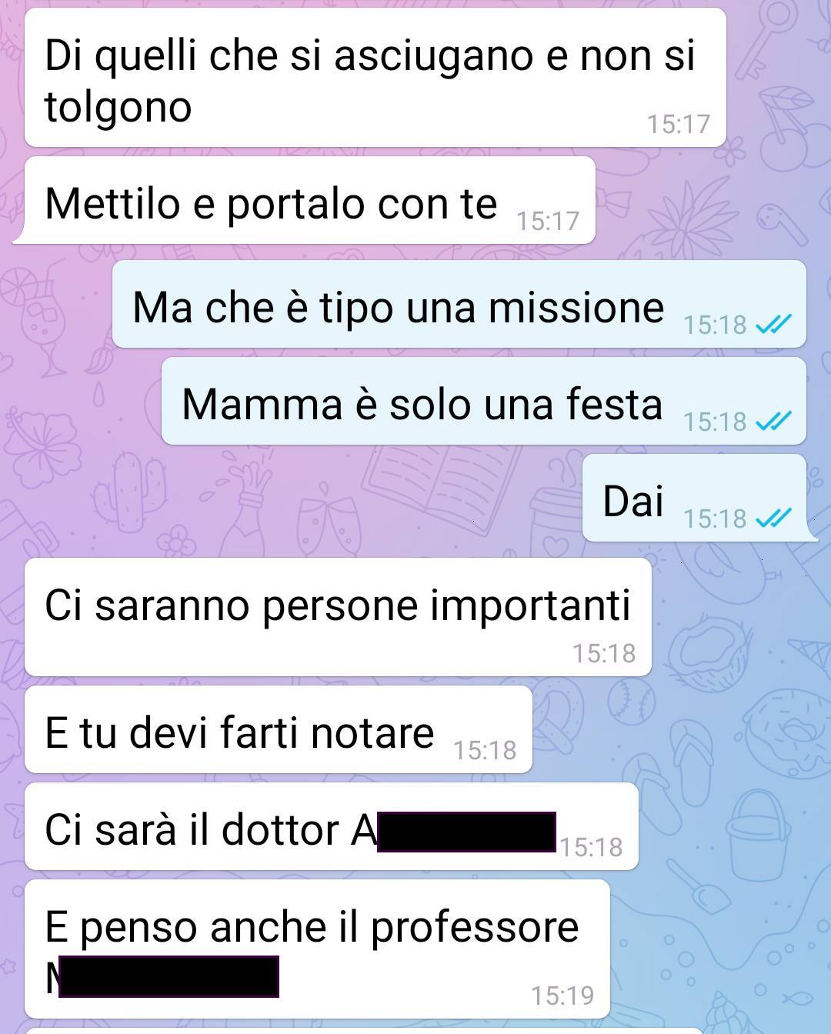
Task: Click the 15:18 timestamp beside the 'Dai' message
Action: pyautogui.click(x=715, y=519)
